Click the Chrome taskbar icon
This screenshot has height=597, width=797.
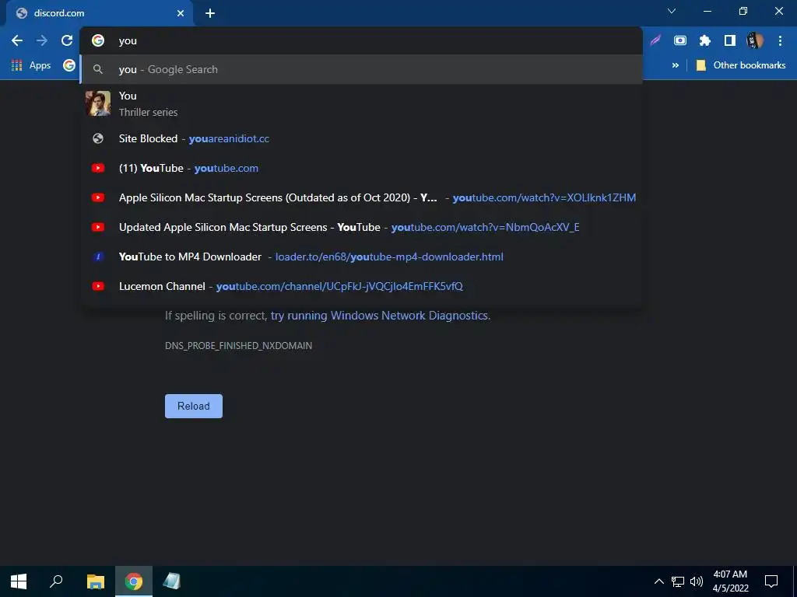coord(134,581)
